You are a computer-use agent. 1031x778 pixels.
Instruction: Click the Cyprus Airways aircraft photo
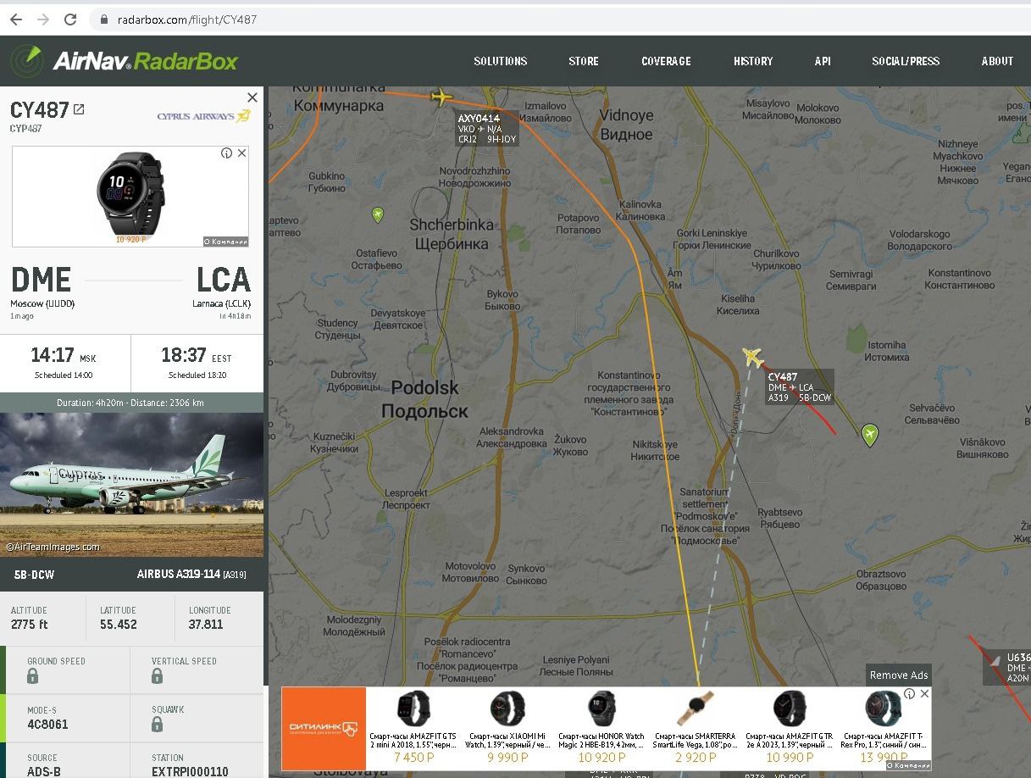pyautogui.click(x=131, y=485)
